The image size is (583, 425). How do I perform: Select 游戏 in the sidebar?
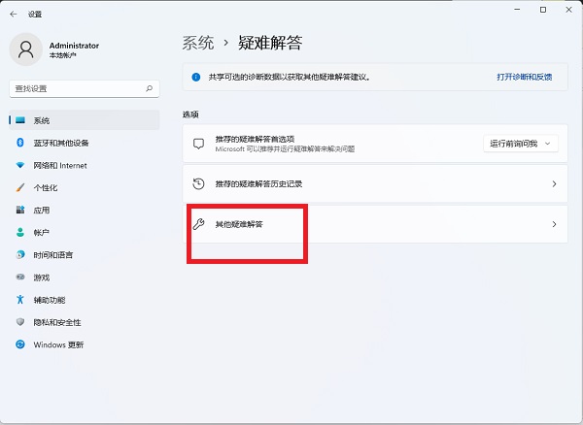tap(41, 278)
